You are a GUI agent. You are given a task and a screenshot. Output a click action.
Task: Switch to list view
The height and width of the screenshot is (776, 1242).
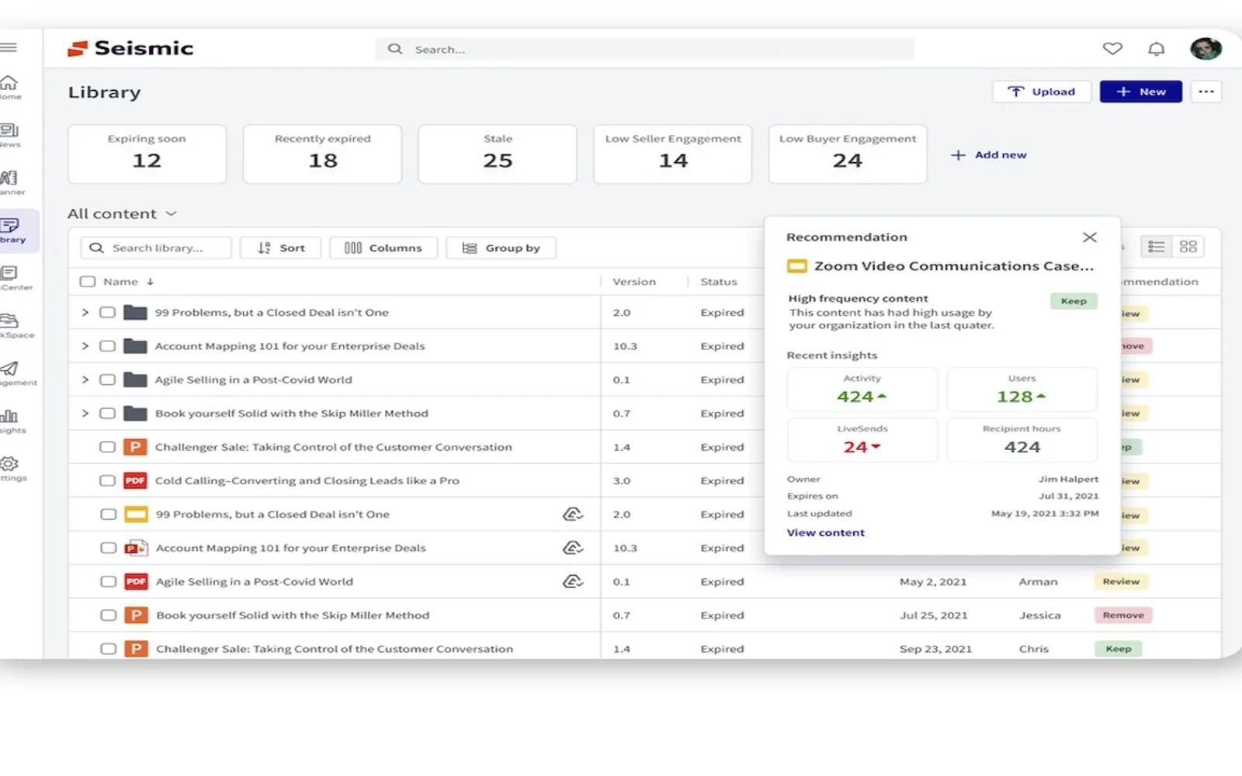pos(1156,247)
